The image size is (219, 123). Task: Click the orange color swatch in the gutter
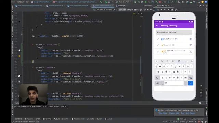(x=19, y=56)
